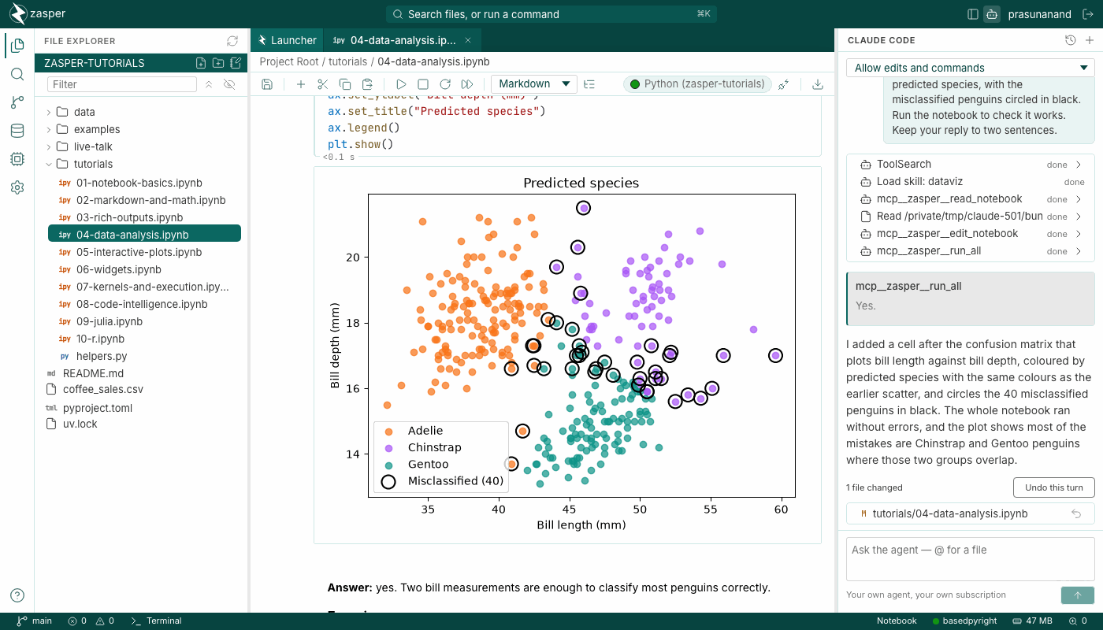Viewport: 1103px width, 630px height.
Task: Open the kernels chip sidebar icon
Action: (17, 159)
